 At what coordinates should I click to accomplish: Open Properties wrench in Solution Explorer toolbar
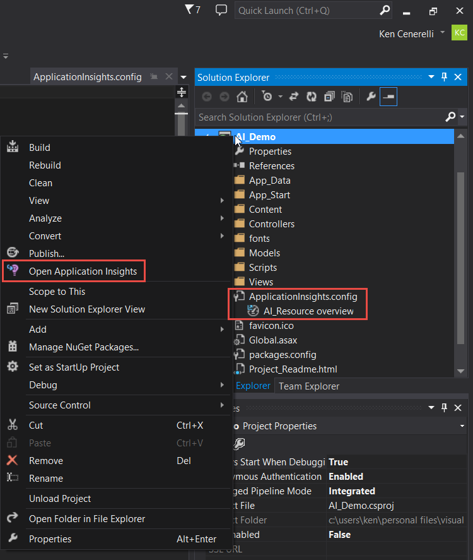pyautogui.click(x=371, y=97)
